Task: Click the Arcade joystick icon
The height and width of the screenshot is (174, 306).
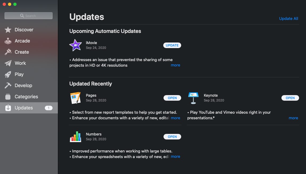Action: 8,41
